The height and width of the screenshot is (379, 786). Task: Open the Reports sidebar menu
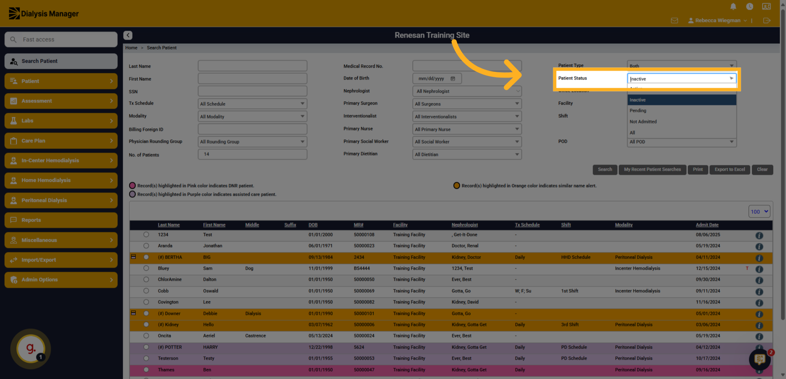coord(61,220)
